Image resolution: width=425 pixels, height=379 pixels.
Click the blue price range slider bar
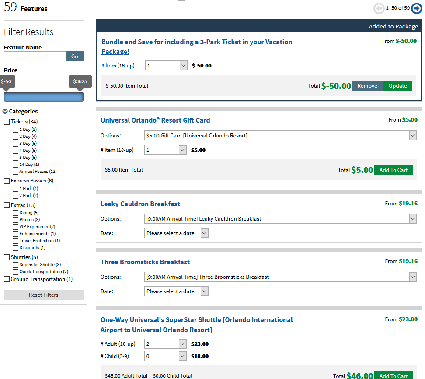tap(44, 97)
